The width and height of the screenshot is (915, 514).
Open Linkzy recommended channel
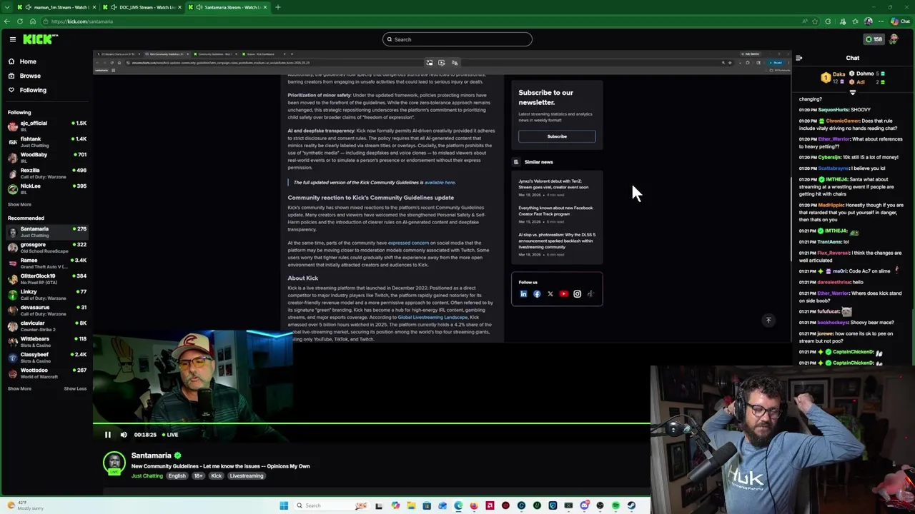pyautogui.click(x=46, y=295)
